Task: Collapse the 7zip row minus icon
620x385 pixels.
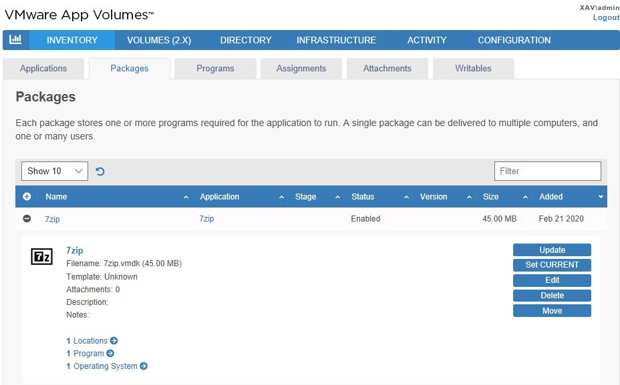Action: (x=27, y=218)
